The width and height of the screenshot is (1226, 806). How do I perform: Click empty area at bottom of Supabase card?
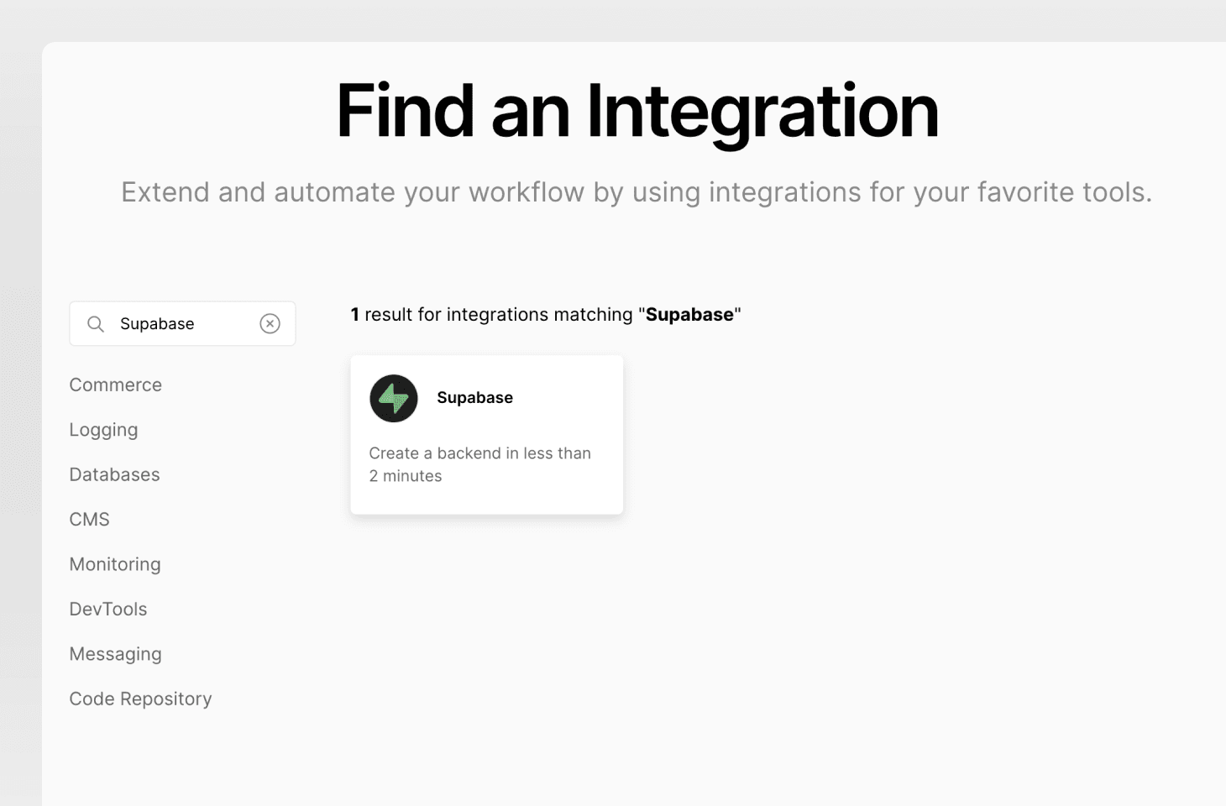pos(486,500)
